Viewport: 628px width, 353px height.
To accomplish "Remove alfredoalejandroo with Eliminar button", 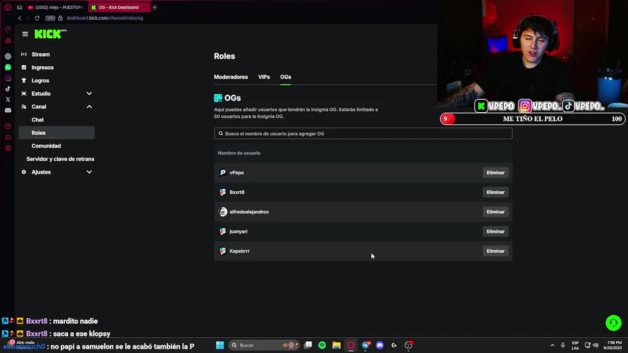I will pyautogui.click(x=496, y=212).
